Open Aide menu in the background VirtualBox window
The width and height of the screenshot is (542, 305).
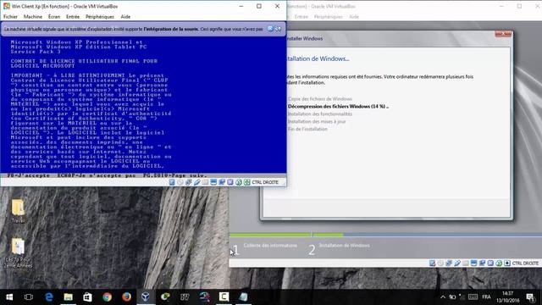click(x=354, y=17)
